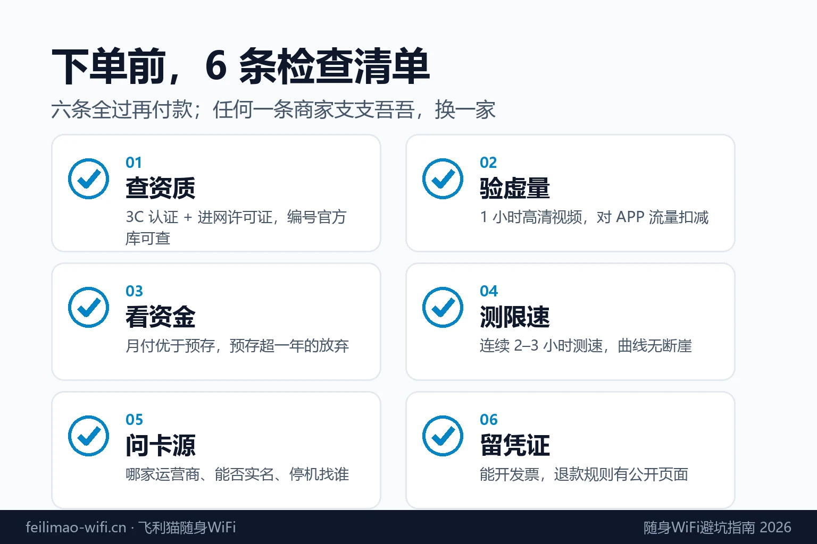Image resolution: width=817 pixels, height=544 pixels.
Task: Click the number 01 label
Action: (134, 163)
